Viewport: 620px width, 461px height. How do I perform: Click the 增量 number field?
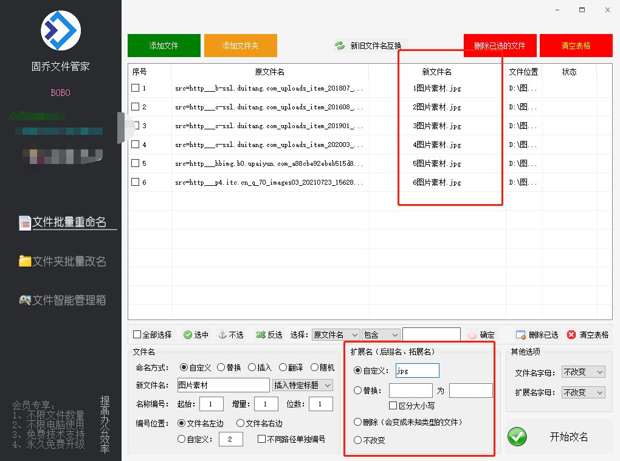pos(266,404)
